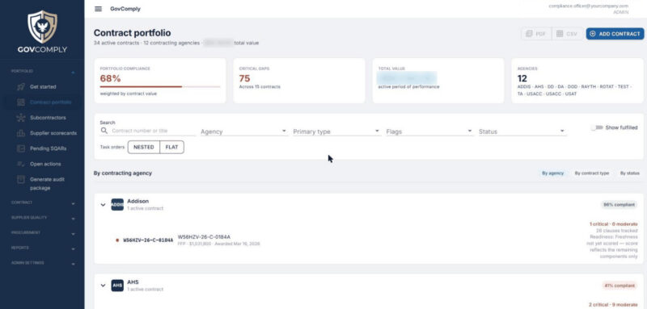Group contracts By status
Viewport: 647px width, 309px height.
click(x=630, y=173)
